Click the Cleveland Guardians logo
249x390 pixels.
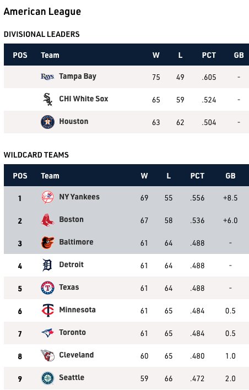point(47,356)
